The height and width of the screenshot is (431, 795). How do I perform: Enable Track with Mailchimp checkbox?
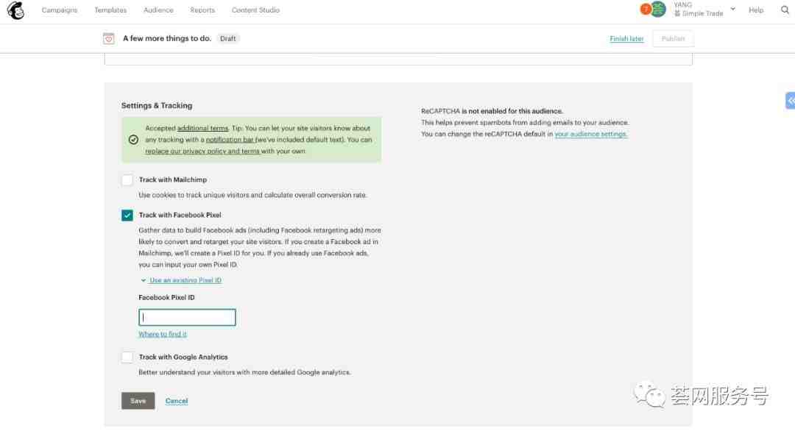tap(127, 180)
